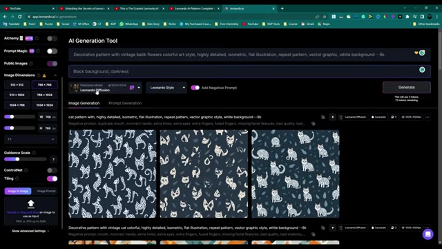
Task: Collapse the Image Dimensions section
Action: point(55,75)
